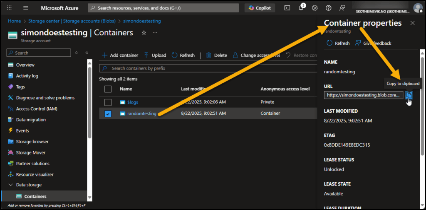This screenshot has width=426, height=210.
Task: Uncheck the randomtesting row checkbox
Action: point(108,114)
